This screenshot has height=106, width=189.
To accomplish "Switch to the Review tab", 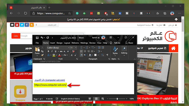I will pyautogui.click(x=92, y=43).
